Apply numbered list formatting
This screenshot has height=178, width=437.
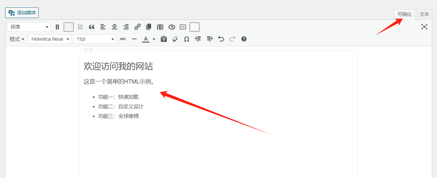click(80, 27)
